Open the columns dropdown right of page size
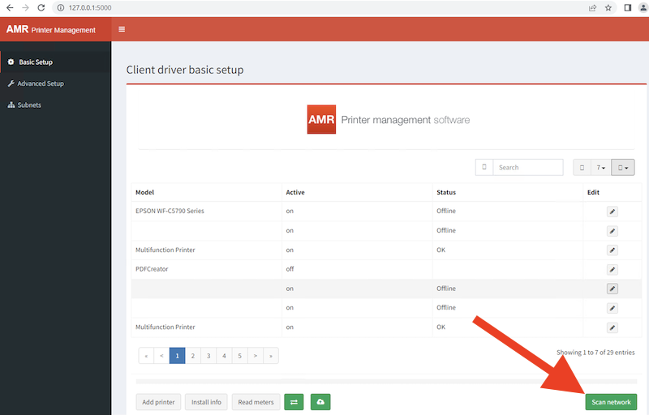649x415 pixels. pos(623,167)
